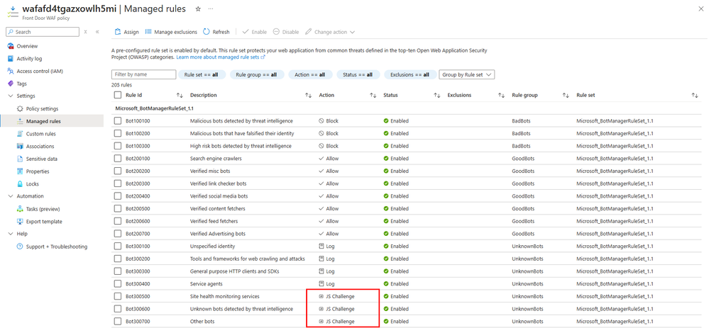Check the Bot100300 rule checkbox

click(x=118, y=146)
